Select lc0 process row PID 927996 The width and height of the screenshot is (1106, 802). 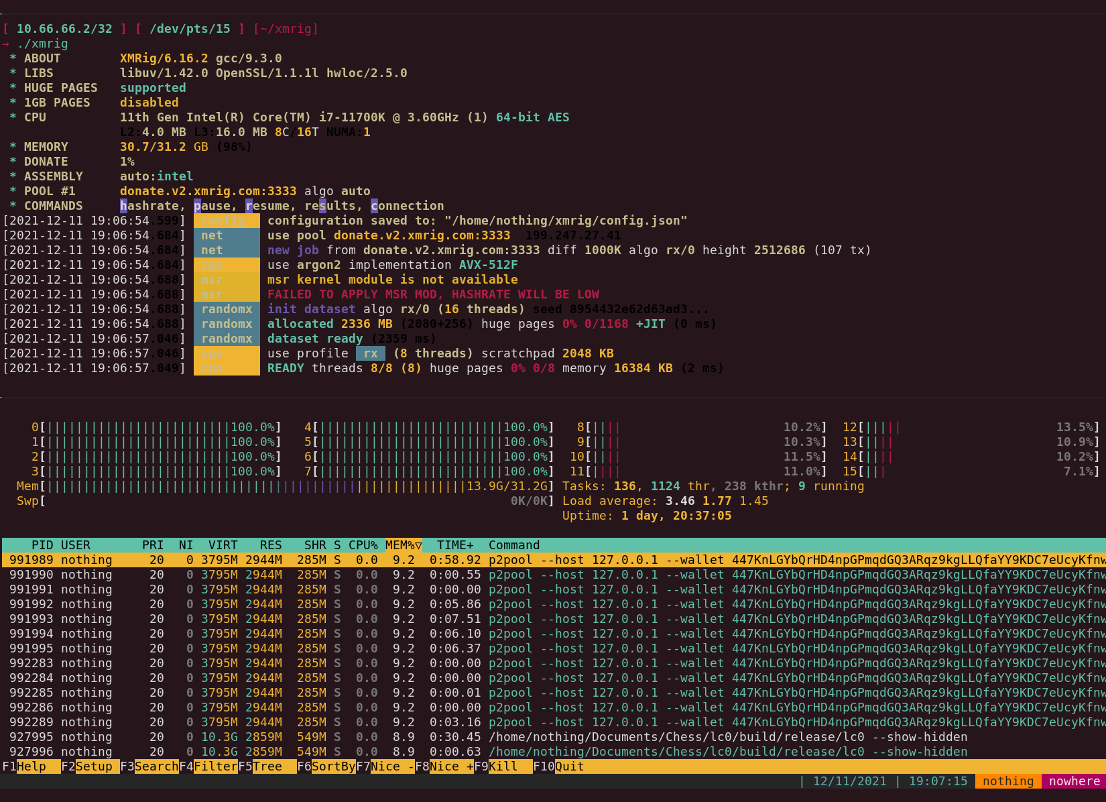coord(554,752)
